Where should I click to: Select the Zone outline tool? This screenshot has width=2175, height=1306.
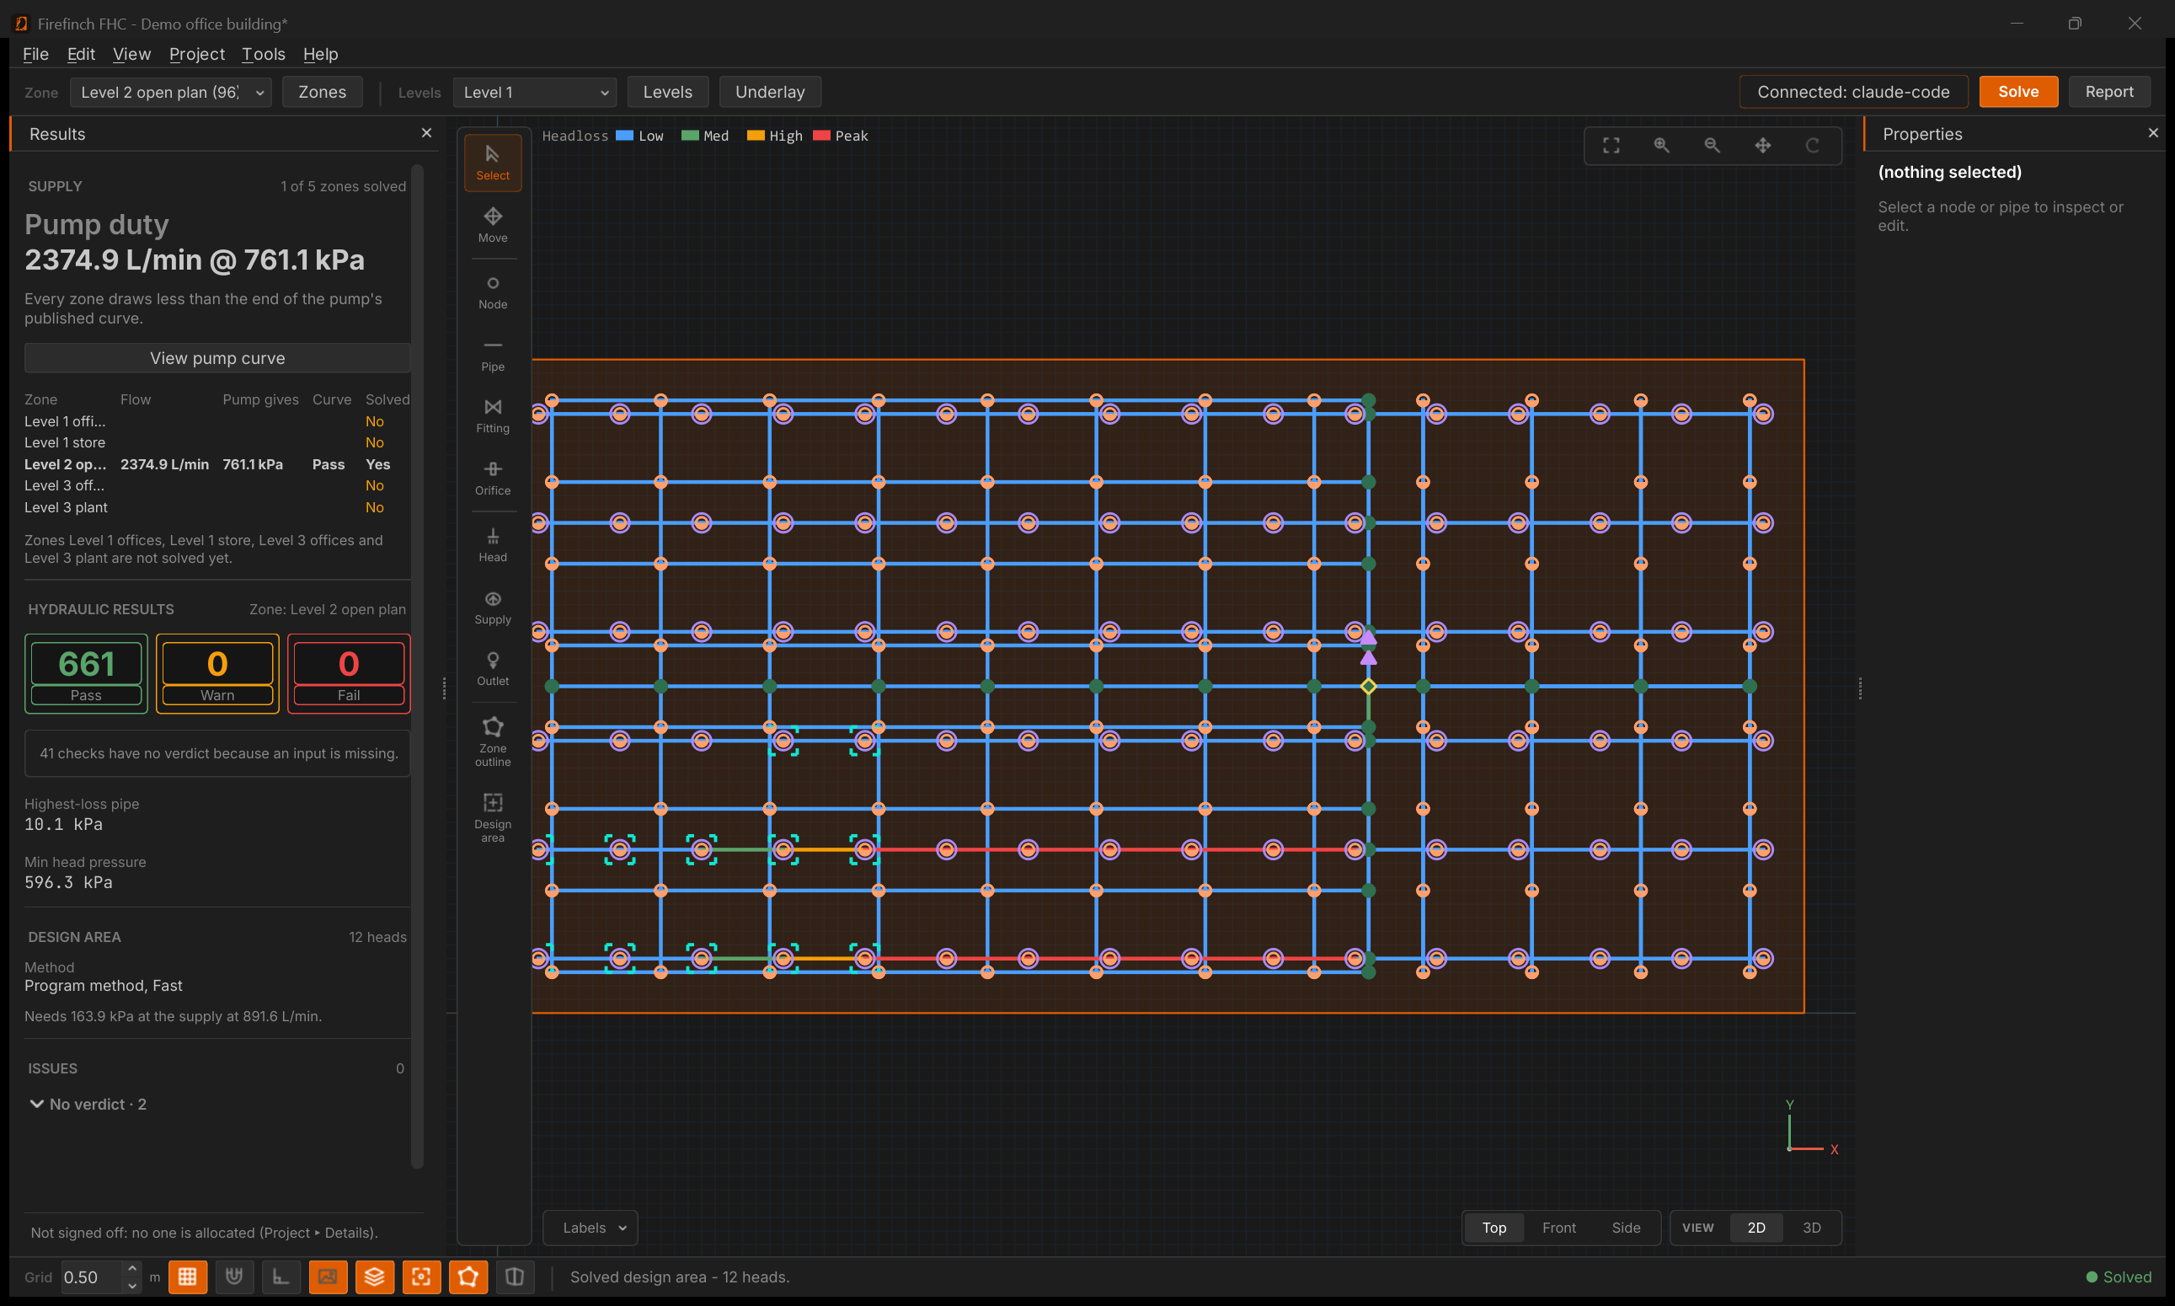[493, 741]
